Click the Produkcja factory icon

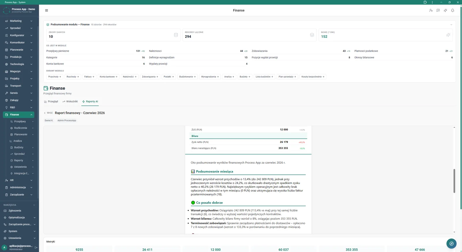click(6, 57)
